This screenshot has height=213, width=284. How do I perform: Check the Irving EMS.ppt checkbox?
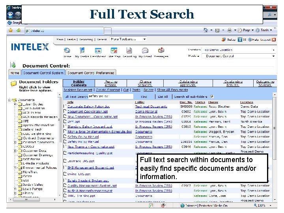[65, 174]
